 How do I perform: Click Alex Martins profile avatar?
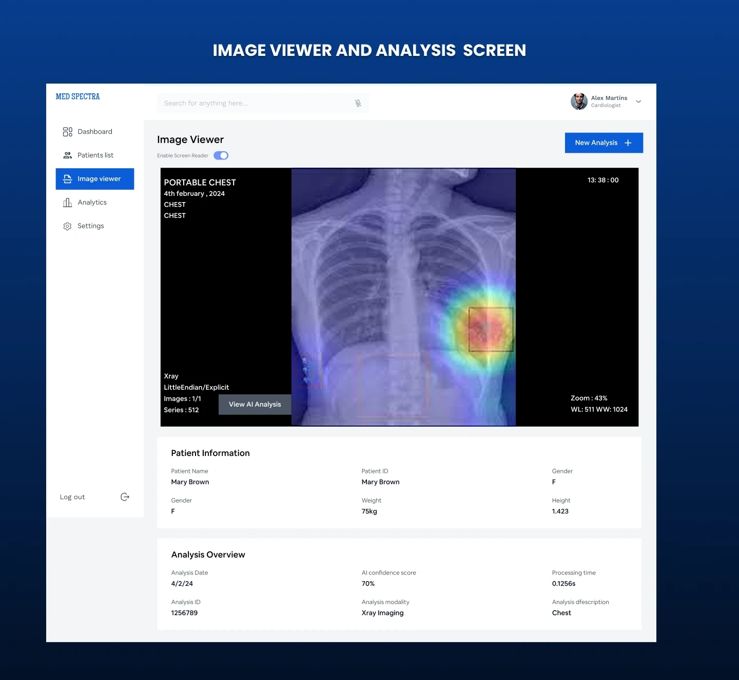point(579,102)
